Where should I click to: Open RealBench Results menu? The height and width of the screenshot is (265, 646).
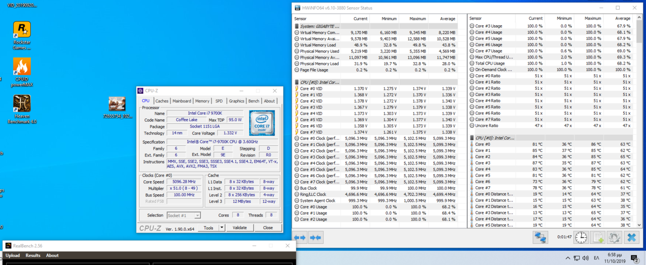coord(33,255)
